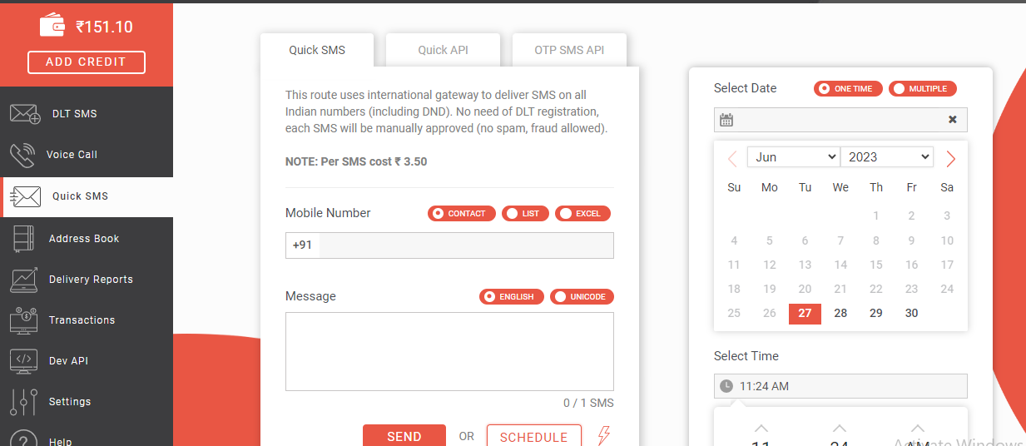The height and width of the screenshot is (446, 1026).
Task: Switch to OTP SMS API tab
Action: 569,50
